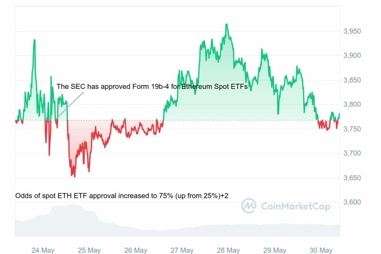Click the 3,600 price axis label
The height and width of the screenshot is (254, 381).
[x=352, y=202]
